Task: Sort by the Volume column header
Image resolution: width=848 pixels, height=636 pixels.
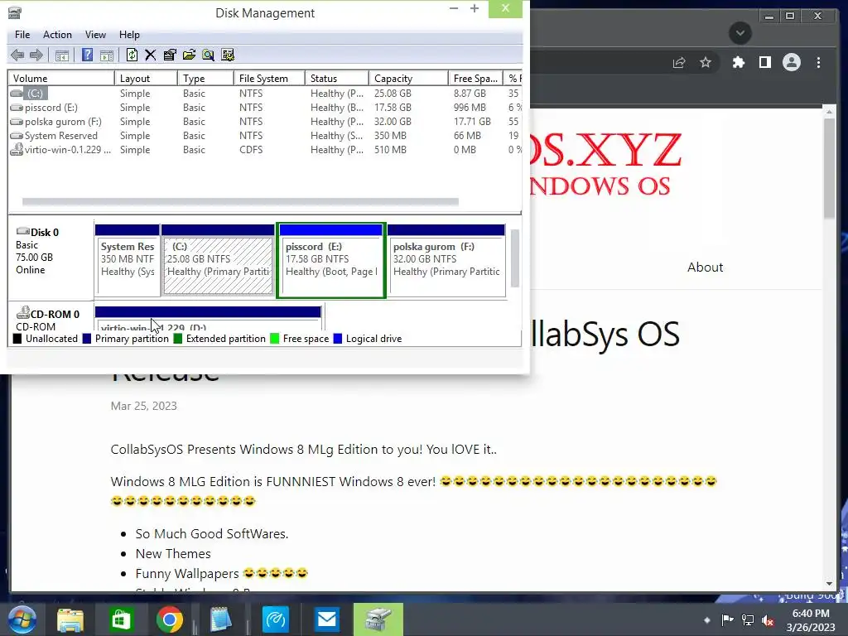Action: (61, 79)
